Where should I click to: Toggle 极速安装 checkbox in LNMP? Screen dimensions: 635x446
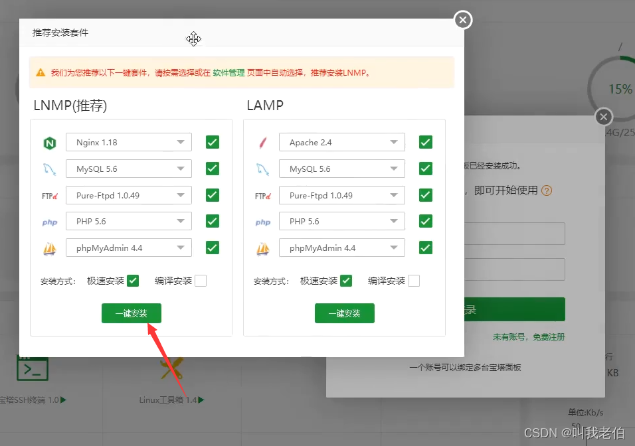click(x=133, y=281)
